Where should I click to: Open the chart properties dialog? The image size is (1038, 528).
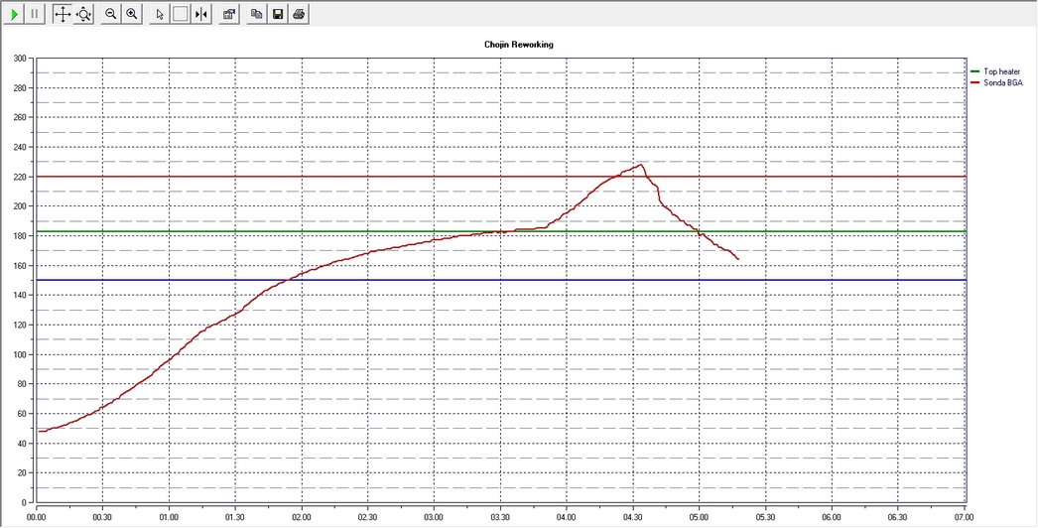(x=228, y=15)
